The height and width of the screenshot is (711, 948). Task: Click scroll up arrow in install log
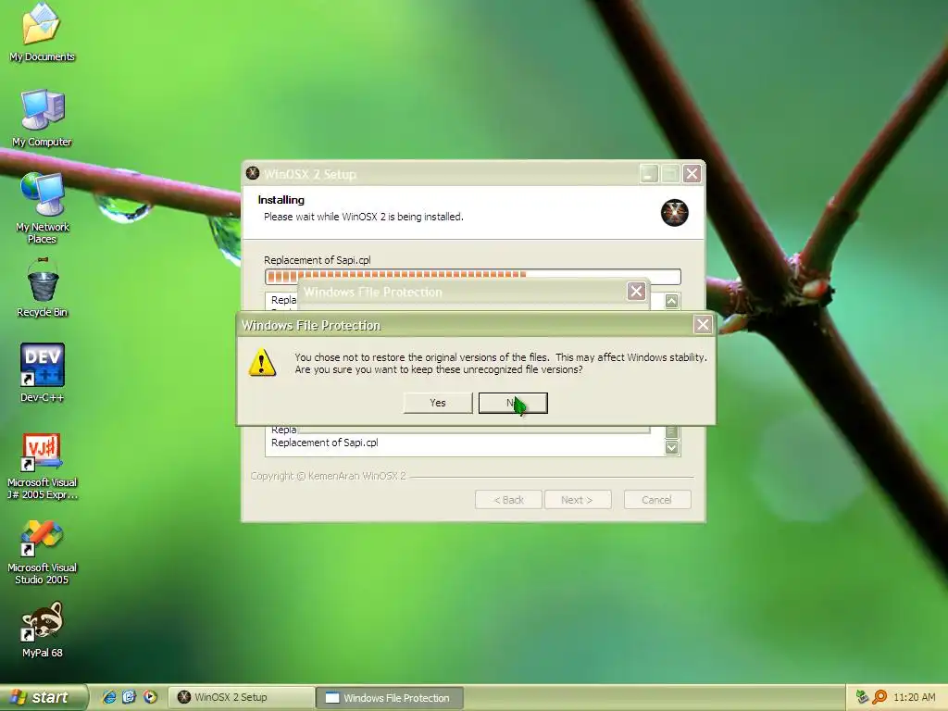tap(672, 301)
